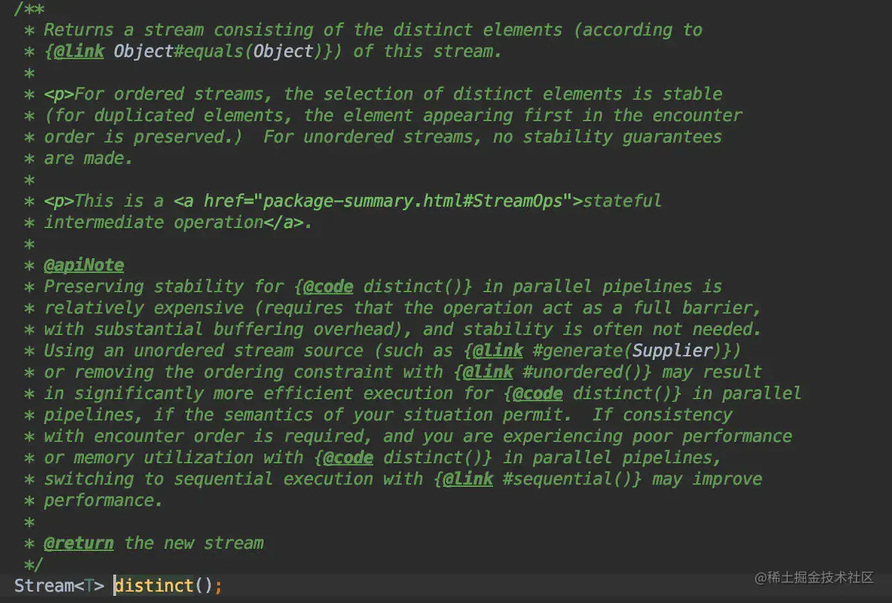Viewport: 892px width, 603px height.
Task: Click the word "consistency"
Action: coord(677,414)
